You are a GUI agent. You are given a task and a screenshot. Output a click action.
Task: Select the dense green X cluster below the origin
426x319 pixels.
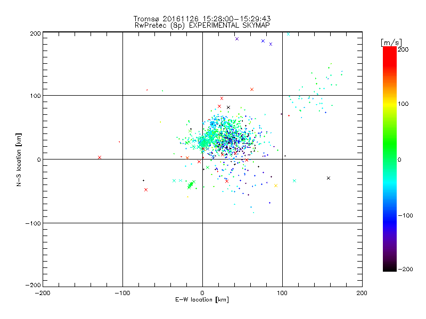[x=190, y=185]
